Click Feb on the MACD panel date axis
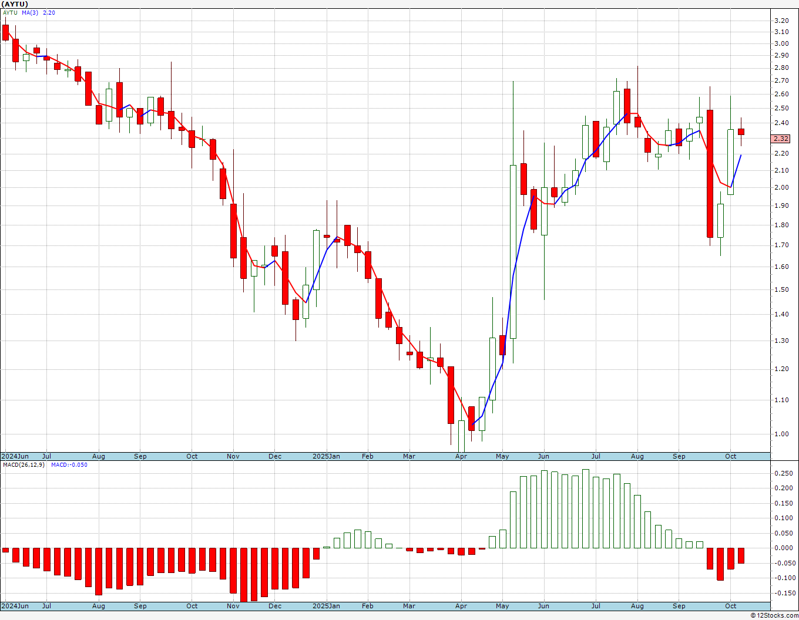Image resolution: width=799 pixels, height=620 pixels. click(x=368, y=606)
